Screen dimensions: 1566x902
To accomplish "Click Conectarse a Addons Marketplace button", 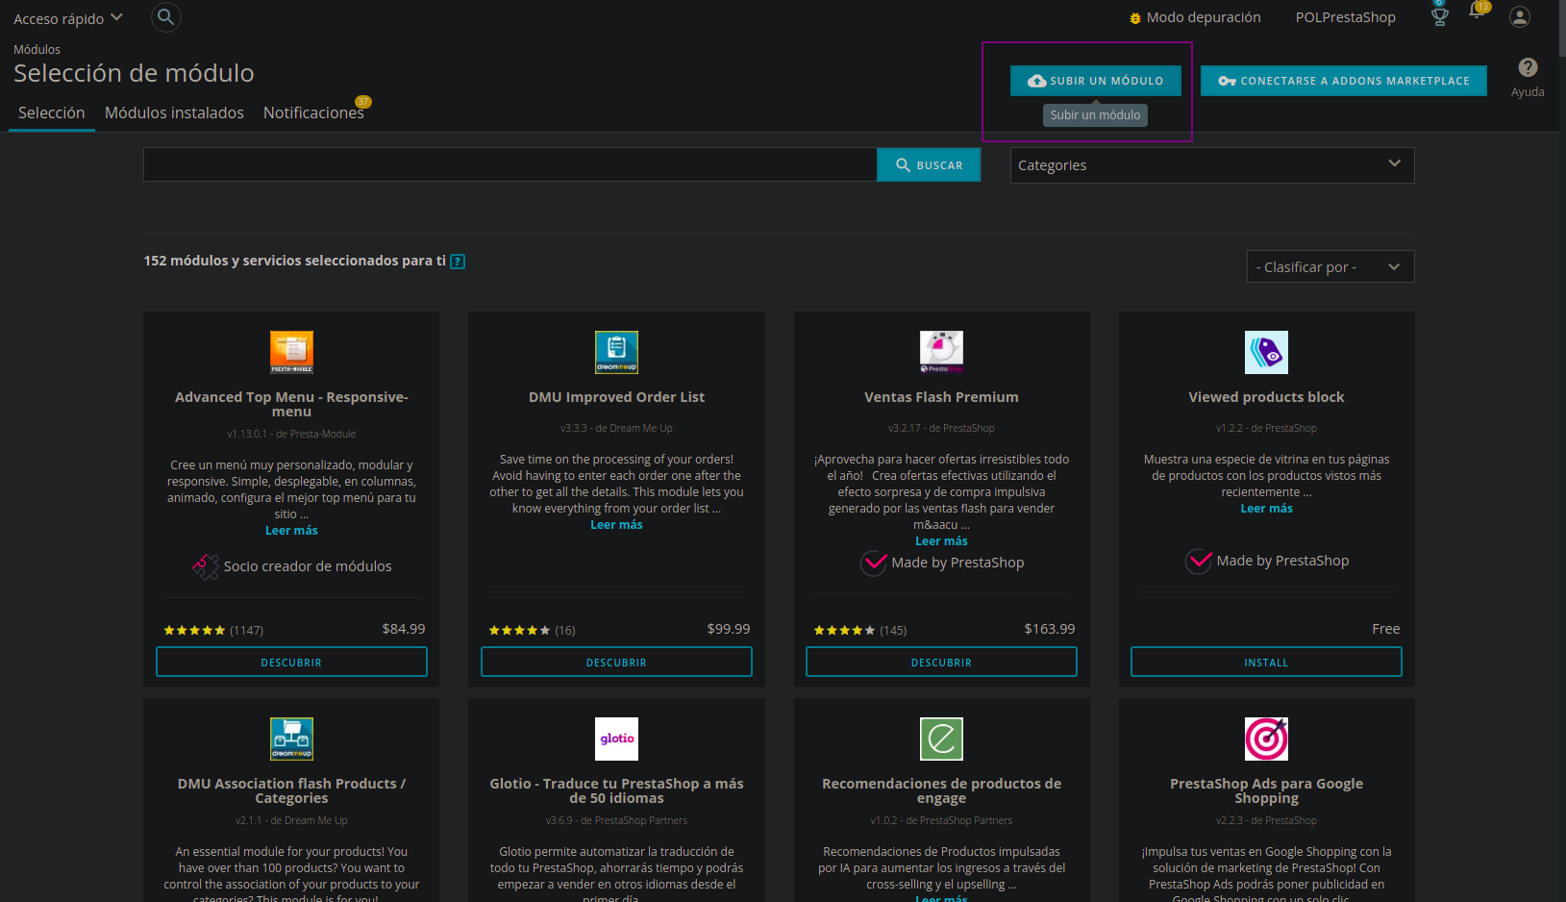I will [1344, 81].
